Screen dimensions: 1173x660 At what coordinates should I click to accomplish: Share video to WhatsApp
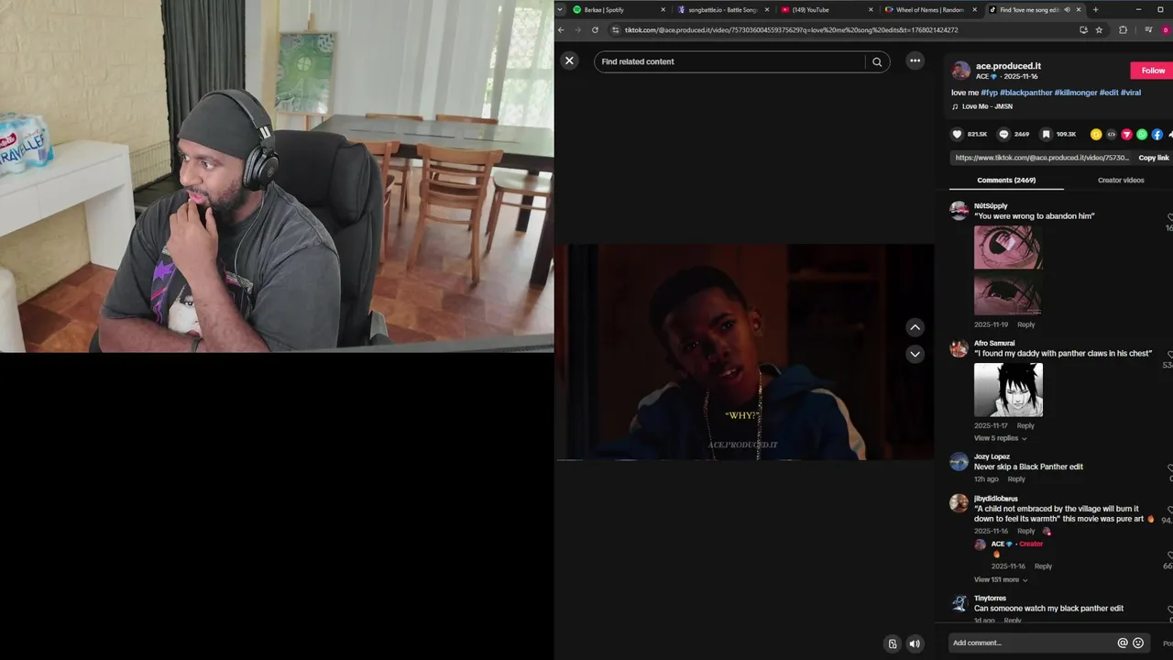tap(1142, 134)
